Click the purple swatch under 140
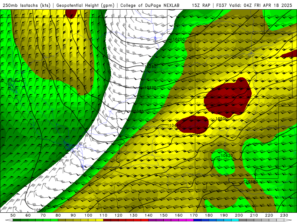This screenshot has width=297, height=222. pos(152,220)
